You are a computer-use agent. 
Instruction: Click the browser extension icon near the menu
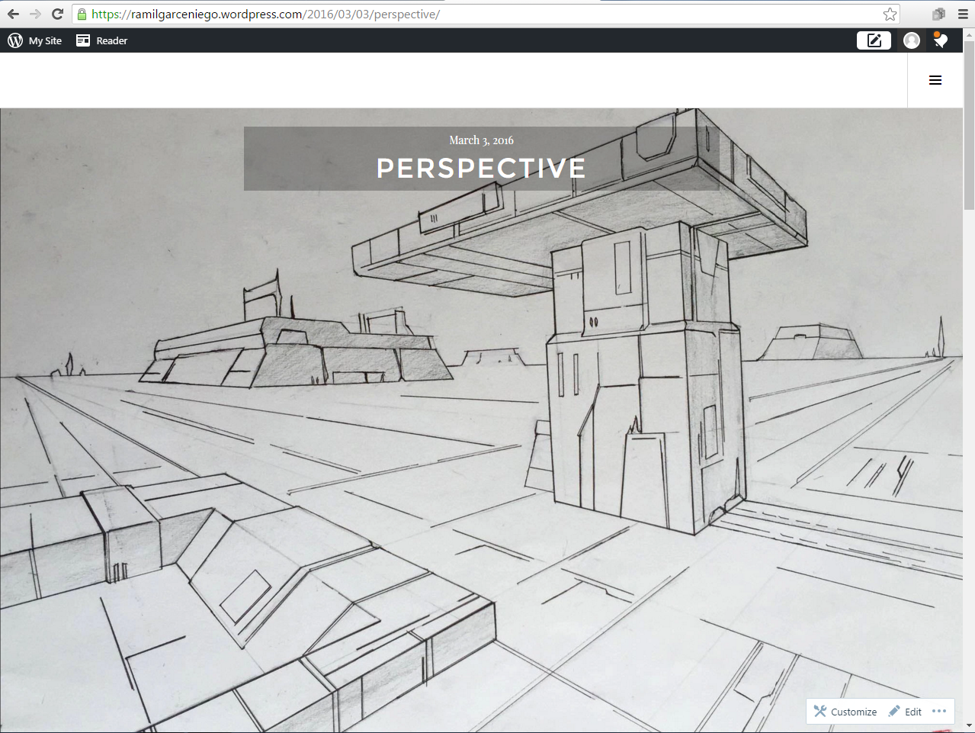pos(938,14)
